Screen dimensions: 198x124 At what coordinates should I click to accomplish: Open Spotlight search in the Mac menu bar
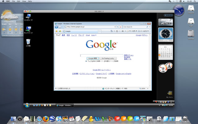(195, 1)
